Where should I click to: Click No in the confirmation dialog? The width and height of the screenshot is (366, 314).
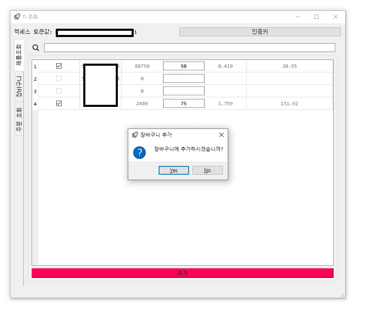click(207, 170)
